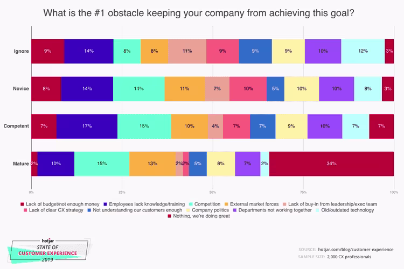Select the 'Lack of clear CX strategy' legend item
The width and height of the screenshot is (404, 269).
click(53, 210)
